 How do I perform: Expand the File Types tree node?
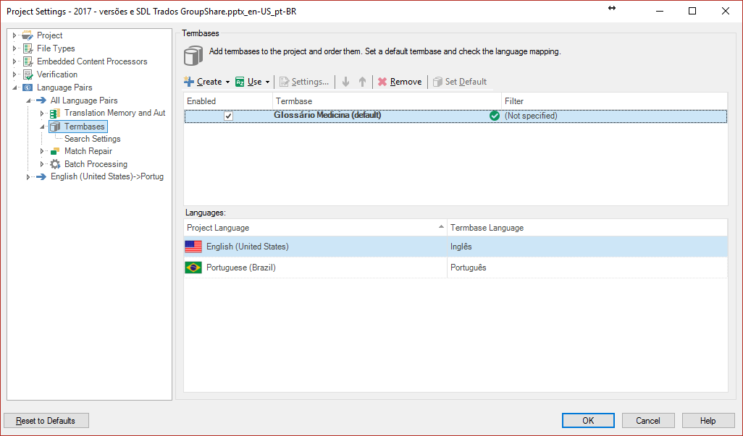tap(14, 48)
